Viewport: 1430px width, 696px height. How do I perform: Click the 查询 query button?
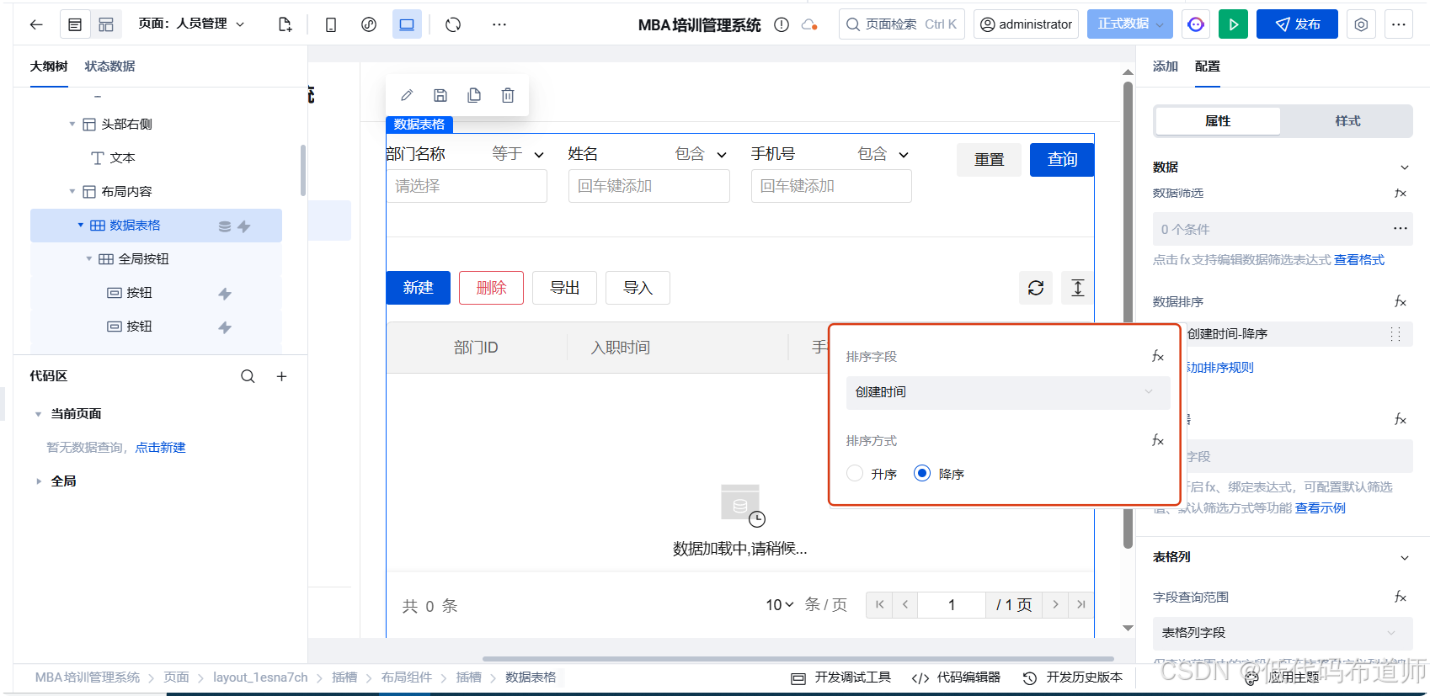1062,160
